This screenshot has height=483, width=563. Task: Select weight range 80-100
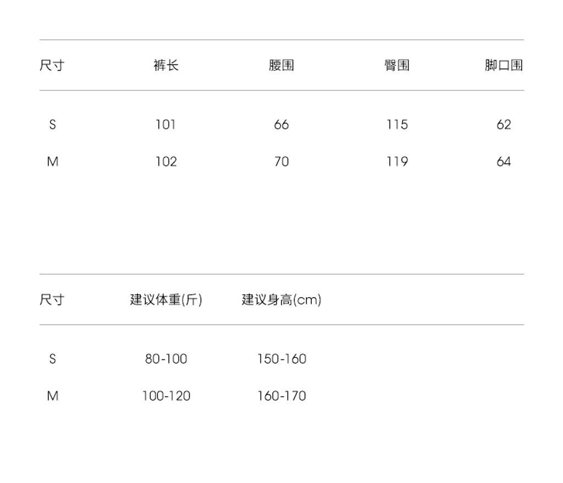point(166,359)
